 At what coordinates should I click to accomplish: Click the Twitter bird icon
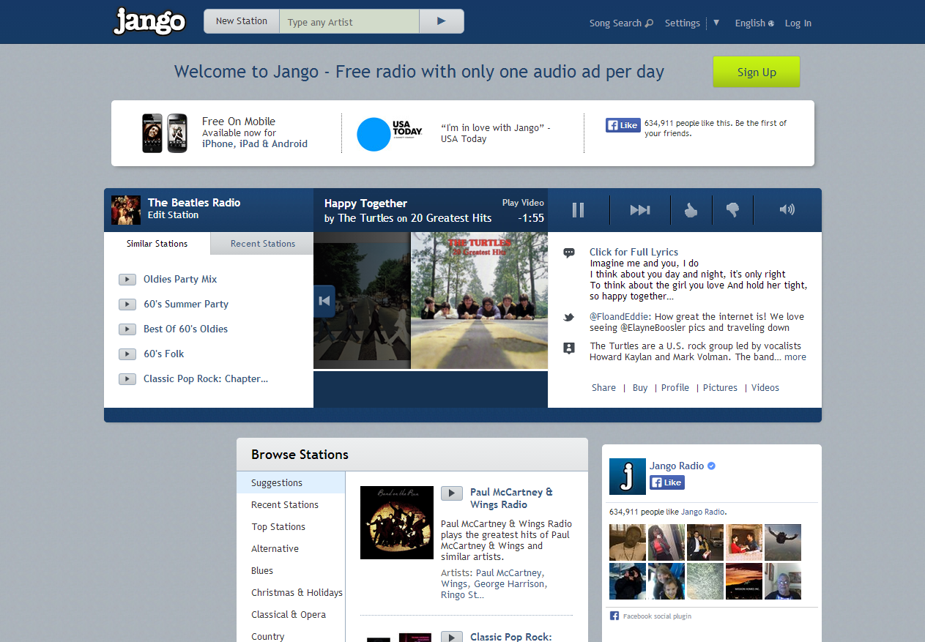click(x=569, y=318)
